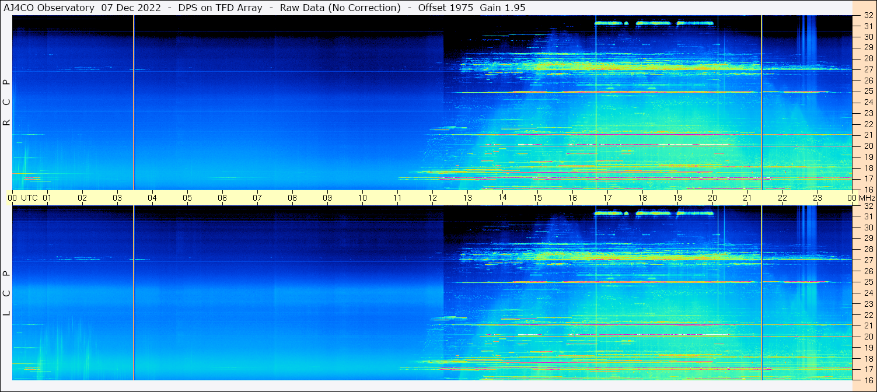
Task: Click the 'L C P' panel label
Action: [x=7, y=293]
